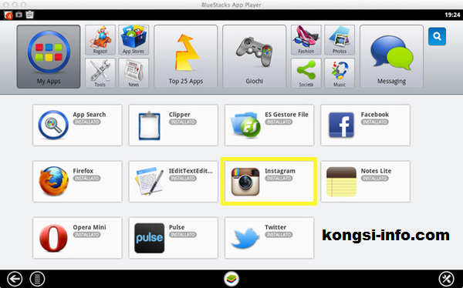The image size is (463, 288).
Task: Click INSTALLATO badge under Pulse
Action: [x=183, y=235]
